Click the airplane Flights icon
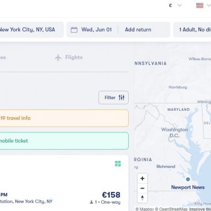 point(58,57)
